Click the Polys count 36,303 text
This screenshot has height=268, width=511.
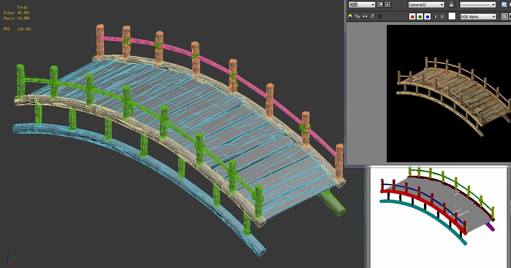17,13
